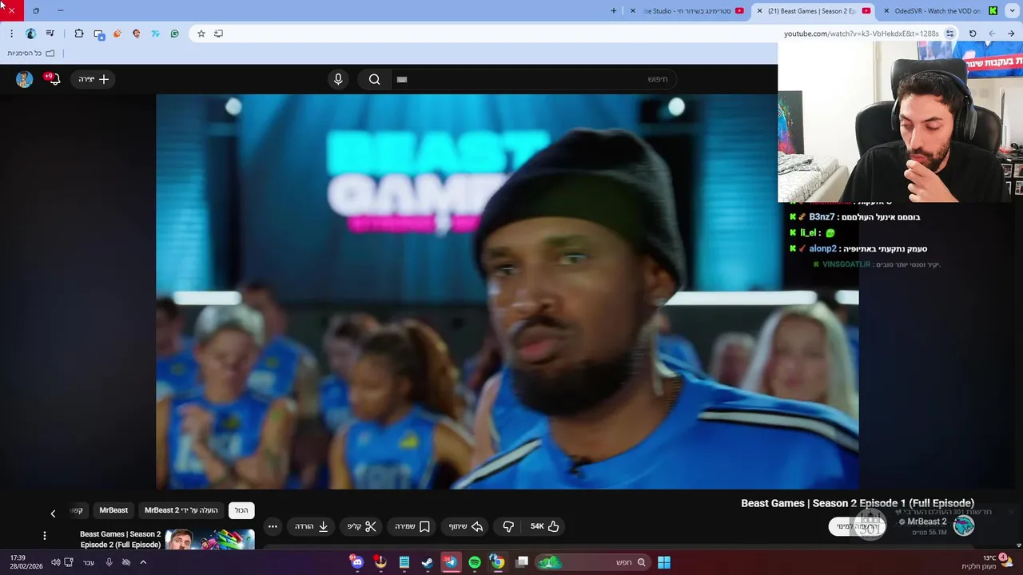Open Discord from the taskbar
Screen dimensions: 1023x575
[357, 562]
